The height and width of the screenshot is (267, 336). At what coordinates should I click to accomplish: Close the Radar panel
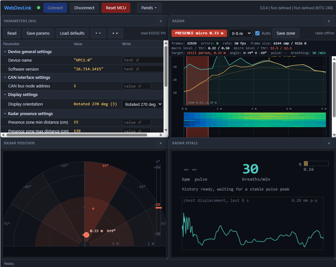(x=329, y=21)
